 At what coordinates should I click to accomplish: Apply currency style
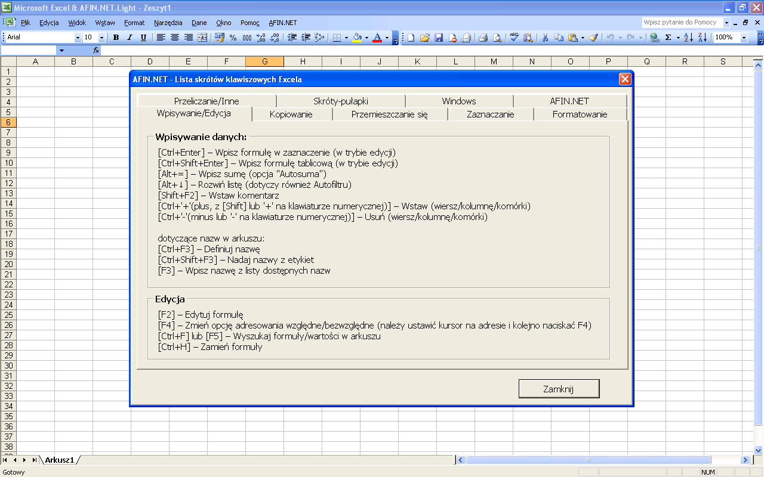click(x=219, y=38)
